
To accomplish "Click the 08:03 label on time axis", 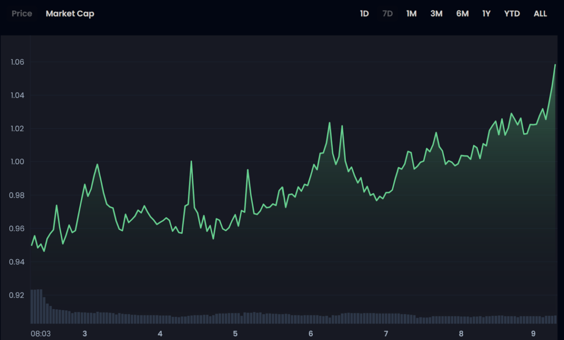I will coord(40,333).
